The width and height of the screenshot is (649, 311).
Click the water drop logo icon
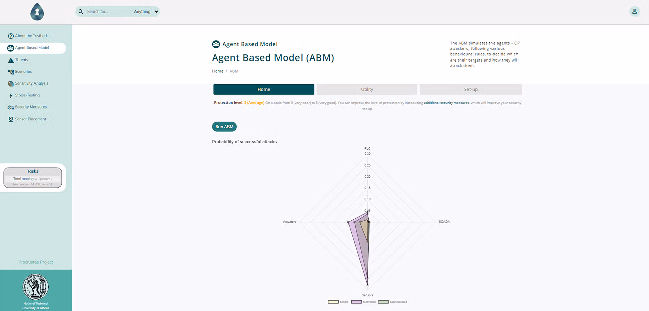click(x=37, y=12)
